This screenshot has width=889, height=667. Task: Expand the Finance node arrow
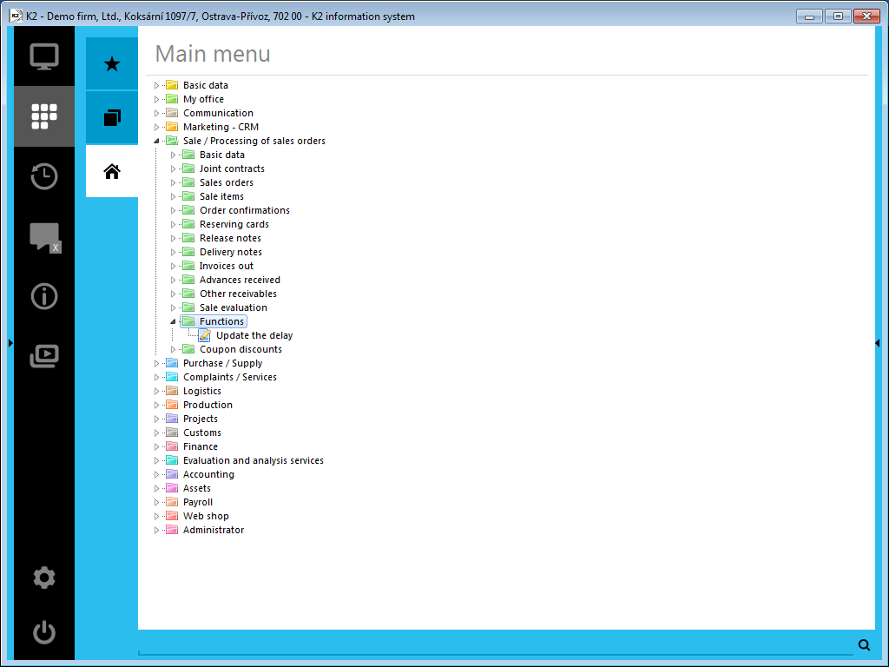point(157,447)
